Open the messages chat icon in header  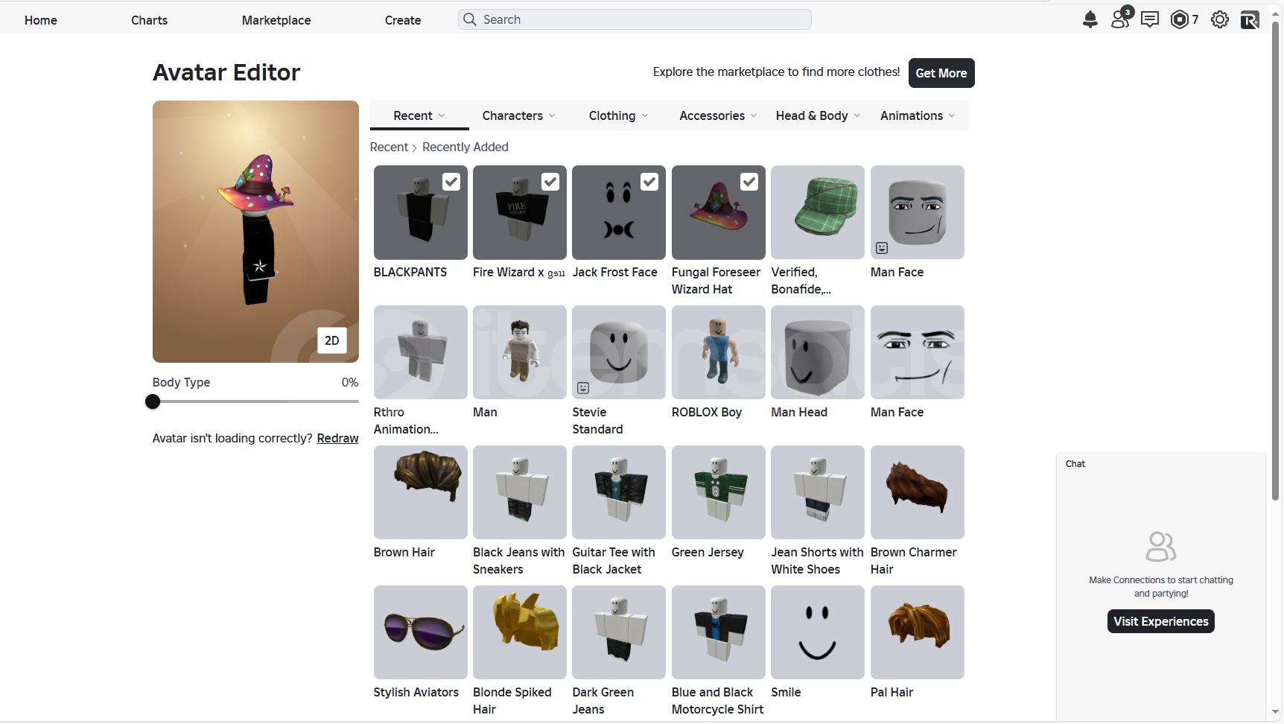[1150, 19]
